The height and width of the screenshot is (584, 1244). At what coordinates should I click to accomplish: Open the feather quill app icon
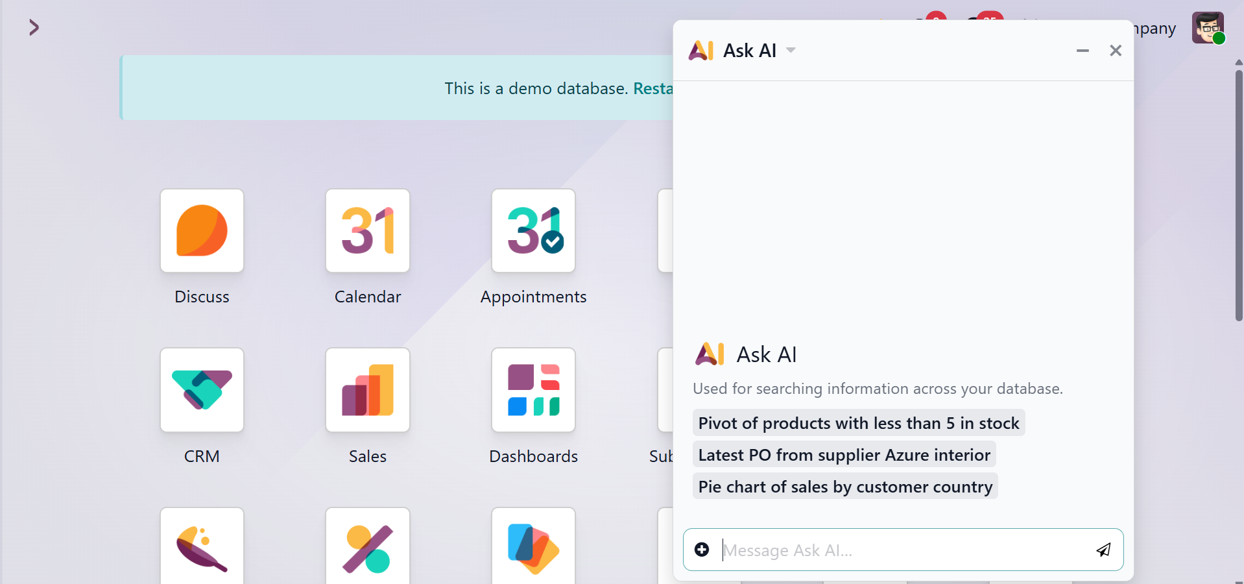point(202,548)
